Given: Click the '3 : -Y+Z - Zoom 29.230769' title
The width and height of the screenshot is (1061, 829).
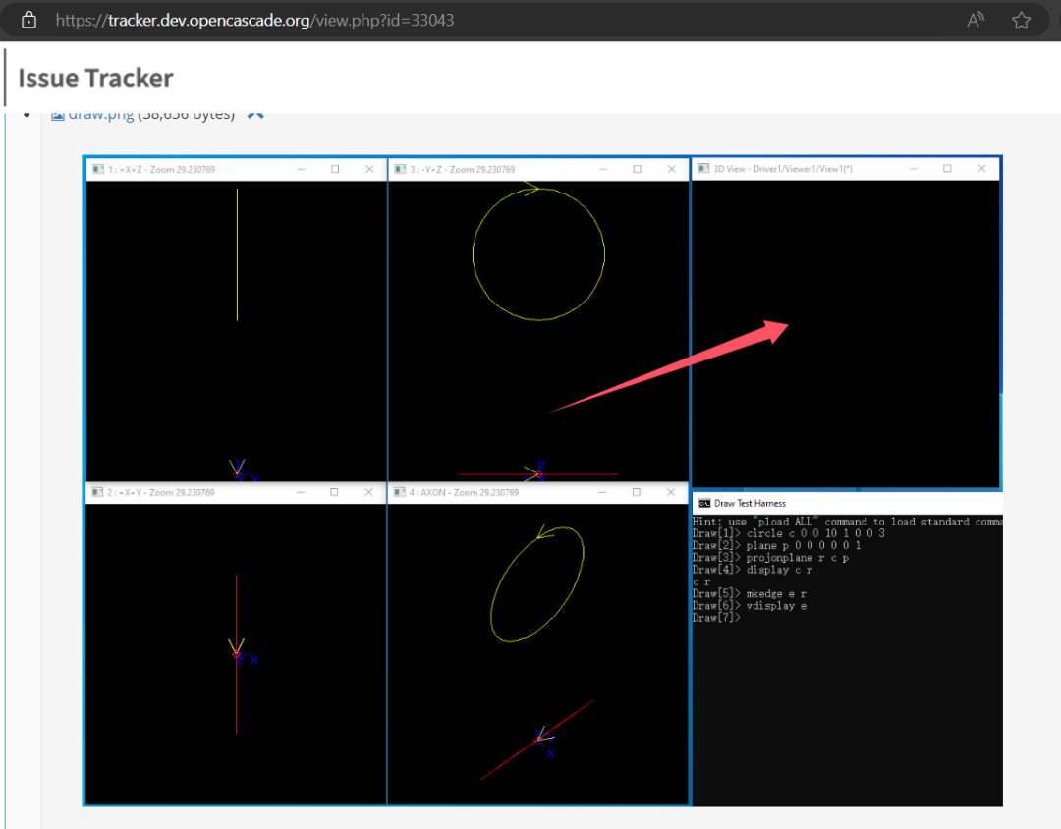Looking at the screenshot, I should (x=462, y=169).
